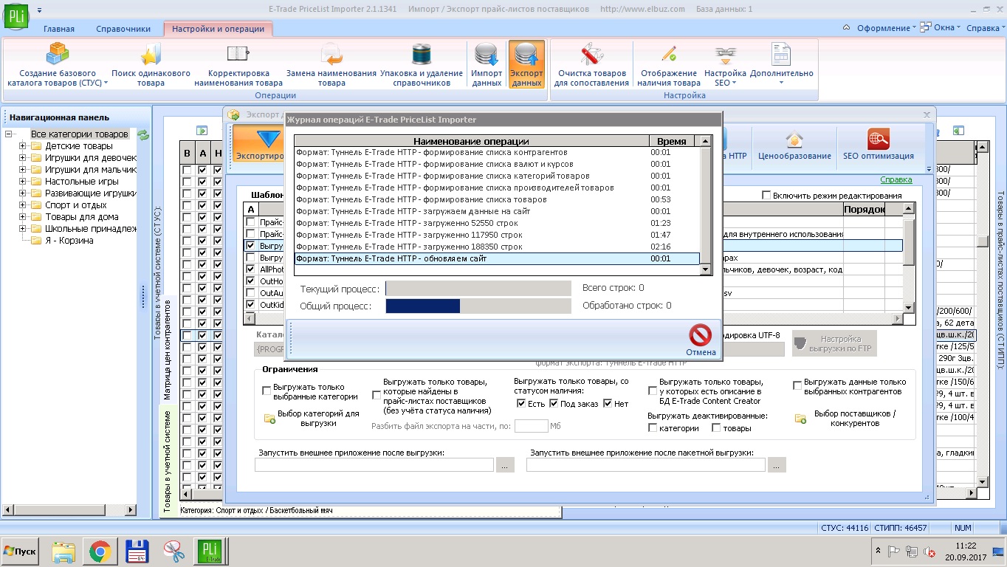Open Поиск одинакового товара tool in ribbon
The image size is (1007, 567).
click(x=151, y=64)
